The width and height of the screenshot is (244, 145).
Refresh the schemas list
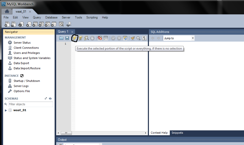(x=50, y=98)
